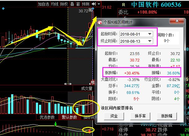The height and width of the screenshot is (136, 189).
Task: Expand the arrow menu beside 预测
Action: tap(98, 4)
